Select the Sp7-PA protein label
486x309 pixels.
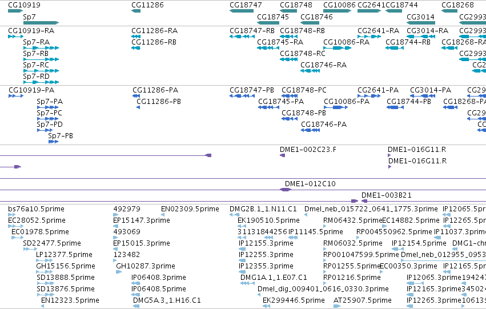point(50,102)
